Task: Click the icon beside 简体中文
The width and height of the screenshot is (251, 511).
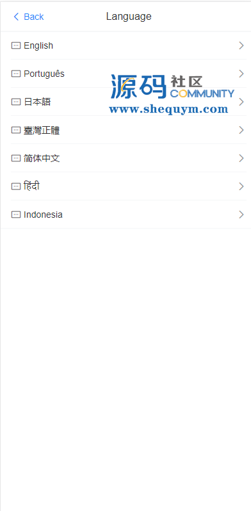Action: click(16, 158)
